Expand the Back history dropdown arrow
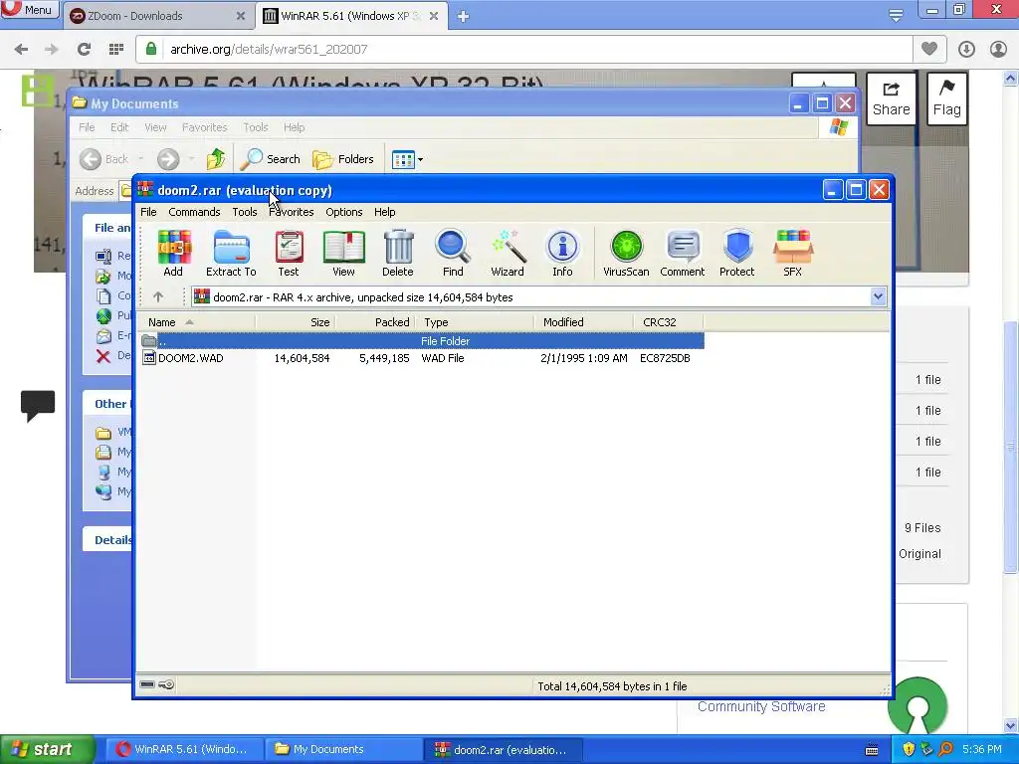Image resolution: width=1019 pixels, height=764 pixels. (x=140, y=159)
